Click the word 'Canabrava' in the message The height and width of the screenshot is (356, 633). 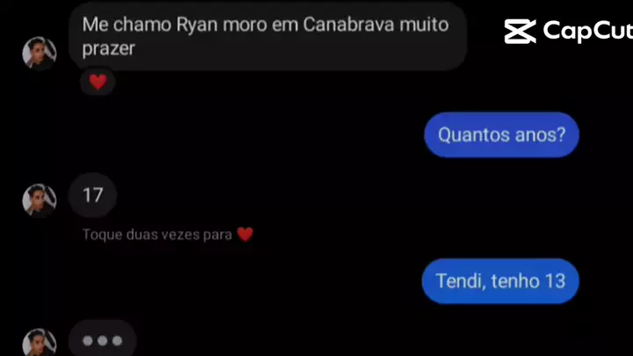[x=348, y=25]
